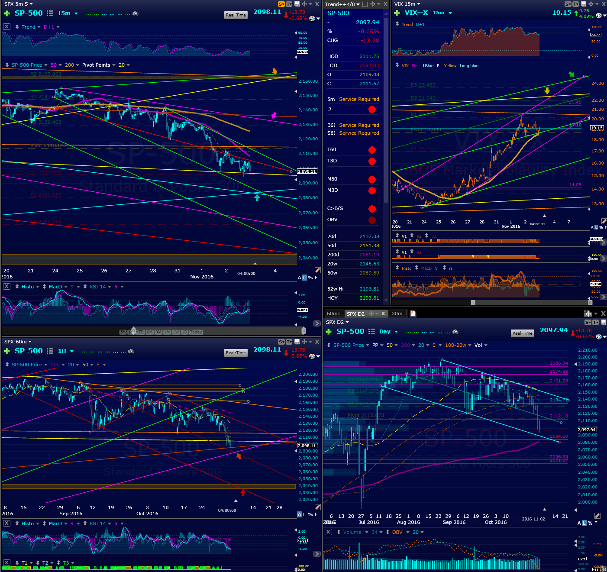Toggle the L log scale on SPX 5m chart
Image resolution: width=607 pixels, height=572 pixels.
[304, 278]
